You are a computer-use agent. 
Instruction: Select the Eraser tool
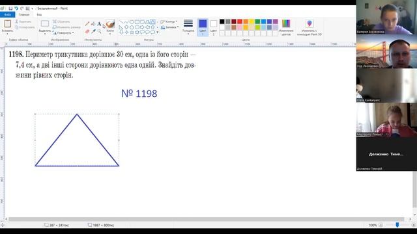coord(87,31)
